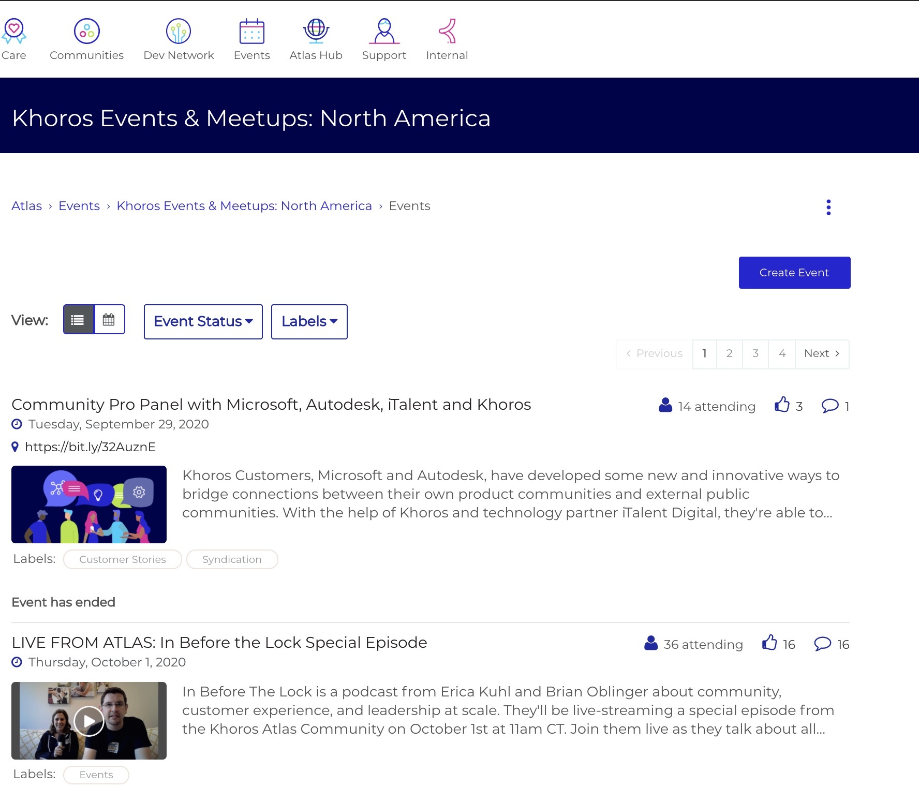Screen dimensions: 919x802
Task: Go to the Previous page
Action: pos(655,354)
